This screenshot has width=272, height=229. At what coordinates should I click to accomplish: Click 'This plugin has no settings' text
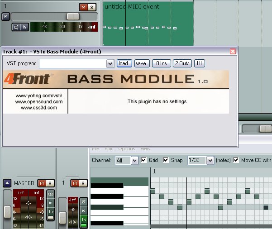[157, 101]
